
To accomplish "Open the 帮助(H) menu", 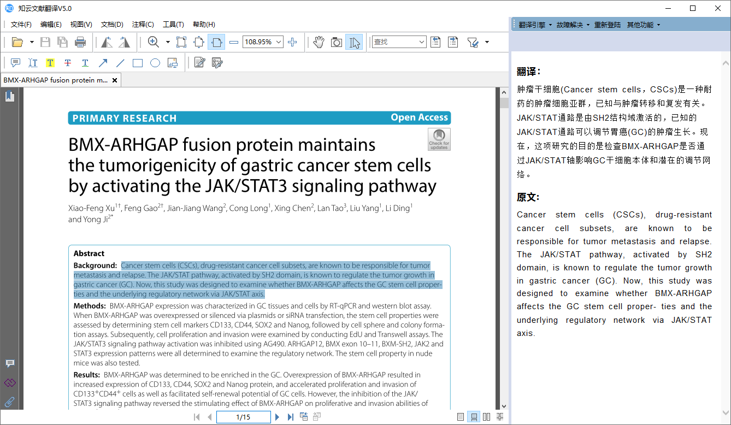I will pyautogui.click(x=204, y=25).
